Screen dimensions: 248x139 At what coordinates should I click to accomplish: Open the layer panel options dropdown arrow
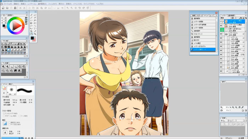246,16
